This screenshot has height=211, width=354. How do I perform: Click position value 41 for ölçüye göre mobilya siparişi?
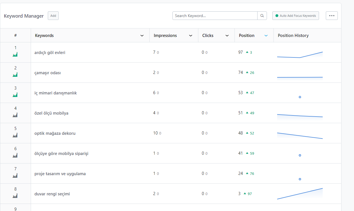pos(241,153)
